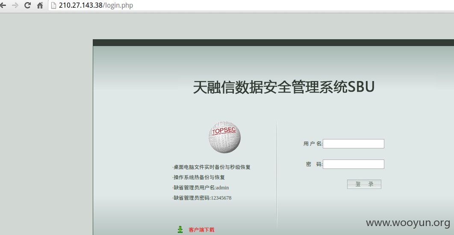The image size is (454, 235).
Task: Focus the 用户名 username input field
Action: coord(353,144)
